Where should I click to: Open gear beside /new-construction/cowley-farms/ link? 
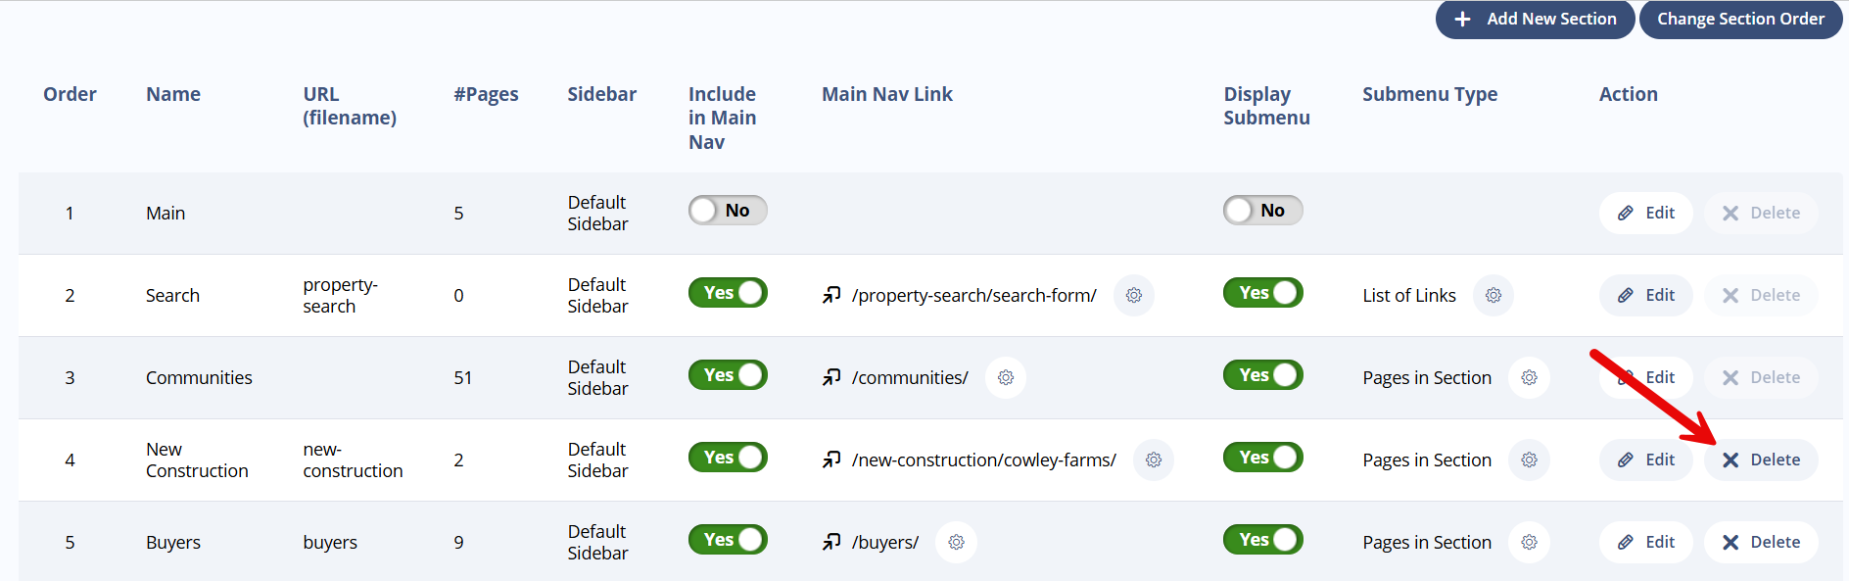point(1154,460)
